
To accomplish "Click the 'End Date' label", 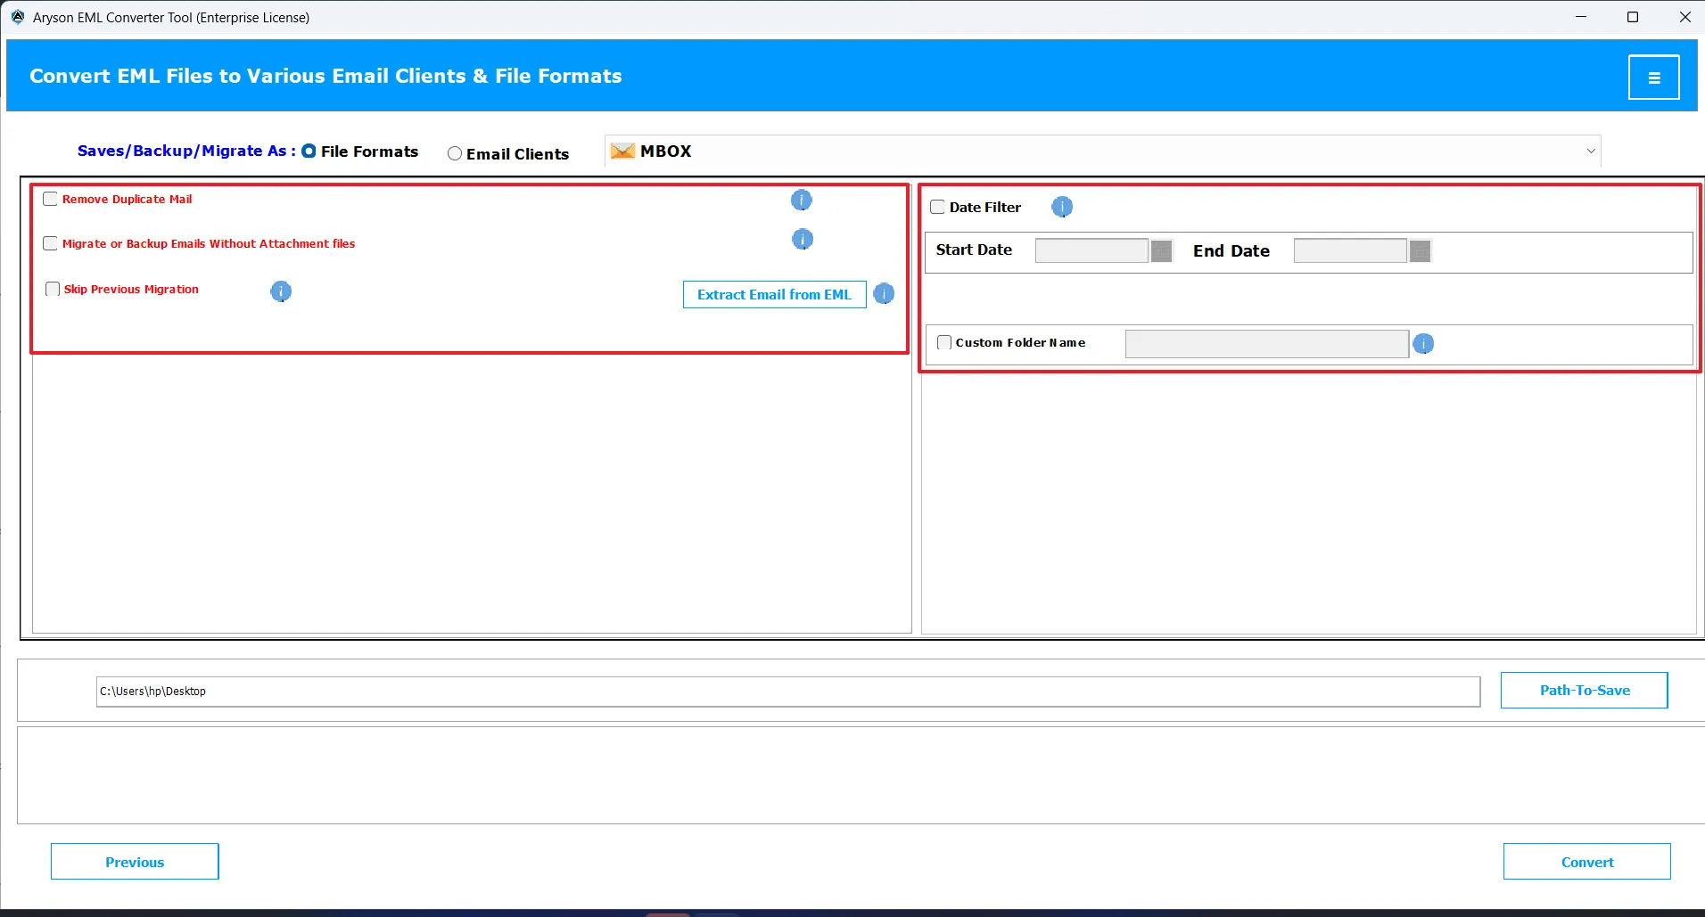I will point(1231,251).
